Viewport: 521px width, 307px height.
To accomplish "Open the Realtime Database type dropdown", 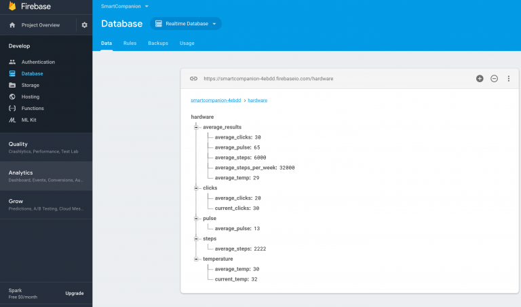I will [x=186, y=24].
